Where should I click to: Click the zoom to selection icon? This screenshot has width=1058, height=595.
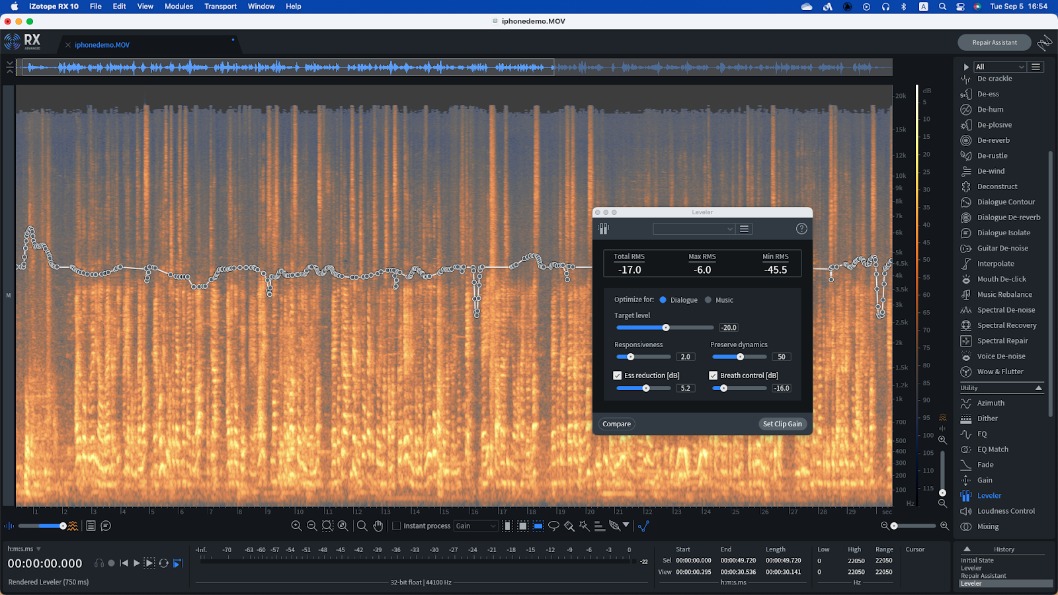(327, 526)
